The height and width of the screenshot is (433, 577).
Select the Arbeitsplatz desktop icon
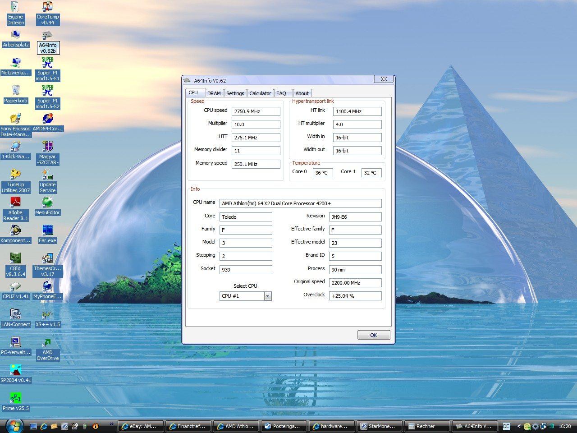[15, 39]
